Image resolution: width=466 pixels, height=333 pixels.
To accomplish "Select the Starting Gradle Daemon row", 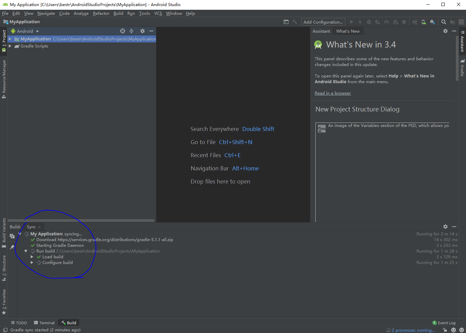I will tap(237, 245).
